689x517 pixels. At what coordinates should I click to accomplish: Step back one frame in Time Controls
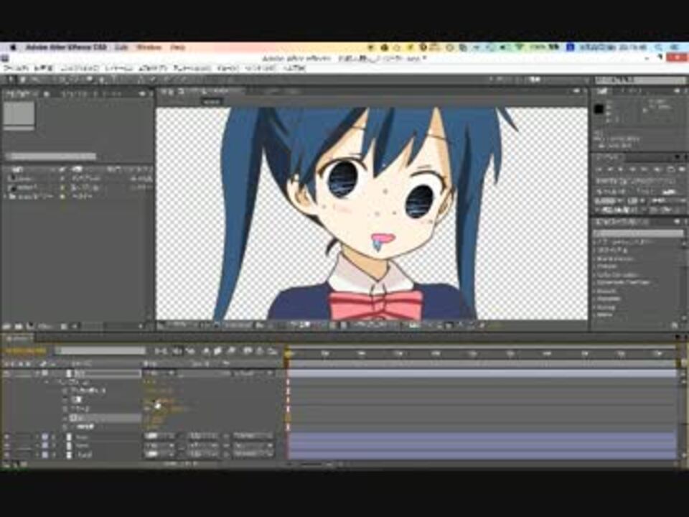pos(611,169)
